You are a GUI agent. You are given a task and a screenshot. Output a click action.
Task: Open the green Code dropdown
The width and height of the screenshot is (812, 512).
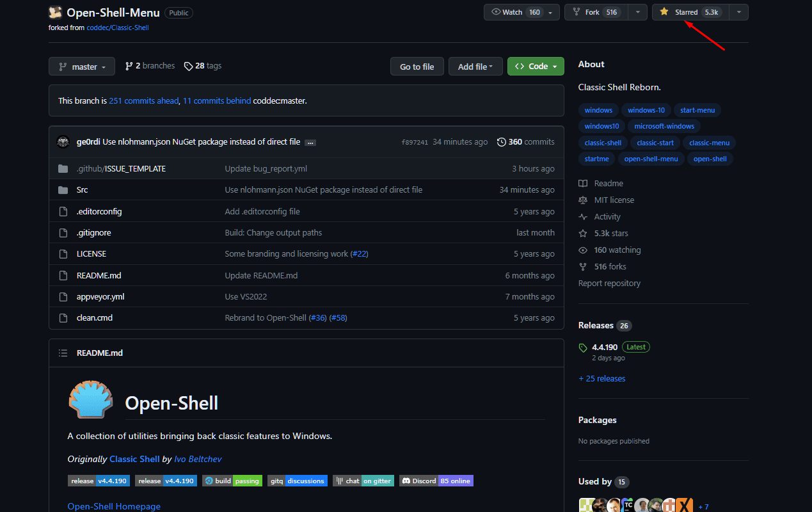[536, 67]
